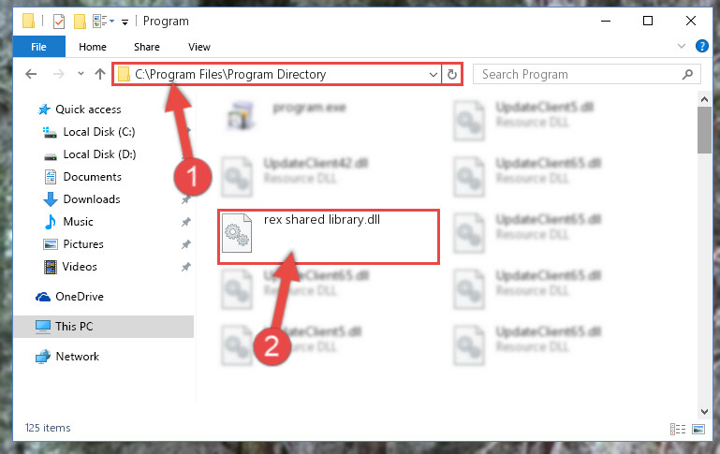Click the Properties checkmark icon in title bar

coord(59,22)
